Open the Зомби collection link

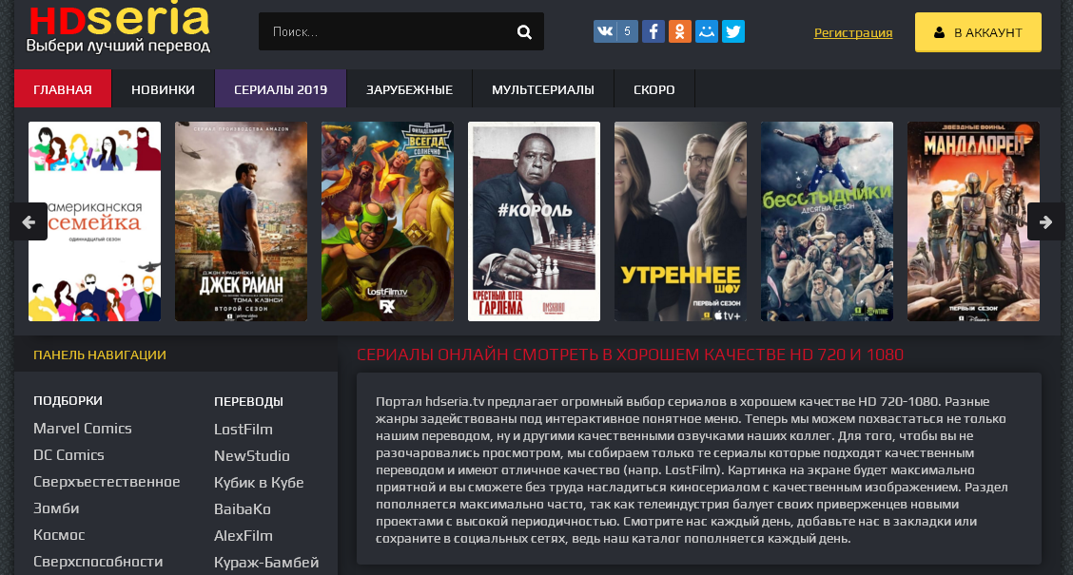coord(56,508)
